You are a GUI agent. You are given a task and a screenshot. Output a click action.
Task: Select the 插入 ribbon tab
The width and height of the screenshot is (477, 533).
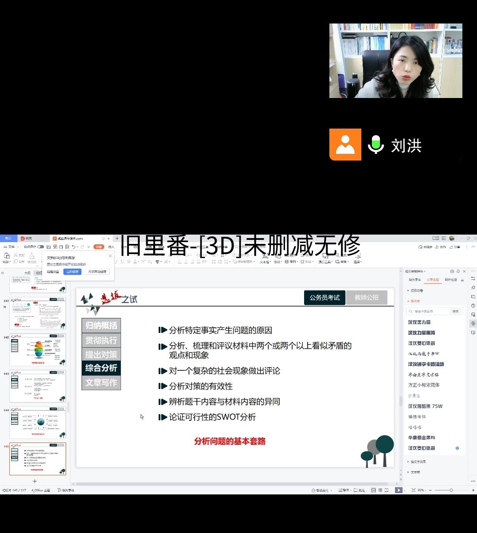111,247
